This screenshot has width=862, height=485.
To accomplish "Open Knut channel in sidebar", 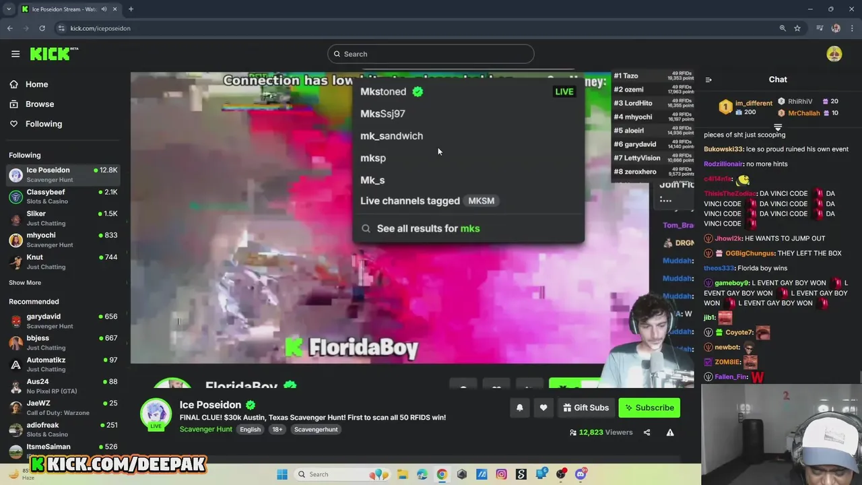I will point(63,261).
